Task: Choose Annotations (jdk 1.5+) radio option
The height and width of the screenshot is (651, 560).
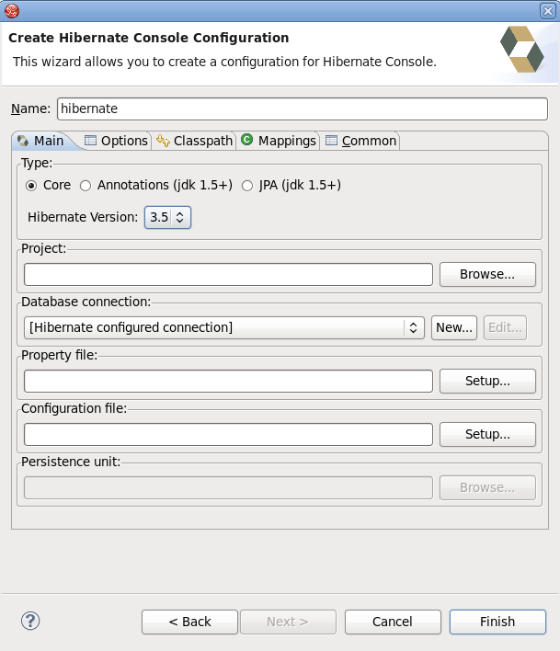Action: click(x=86, y=185)
